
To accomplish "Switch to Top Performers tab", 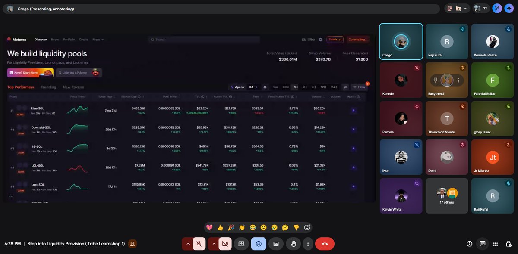I will pos(21,87).
